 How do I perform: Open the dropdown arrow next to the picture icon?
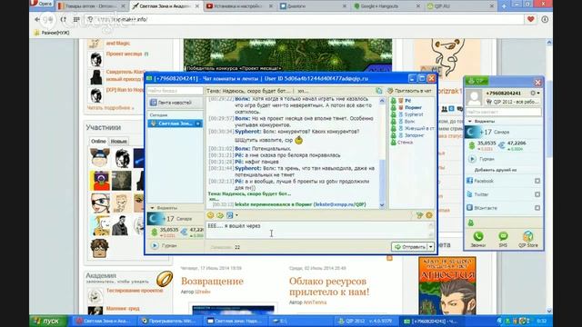tap(236, 215)
